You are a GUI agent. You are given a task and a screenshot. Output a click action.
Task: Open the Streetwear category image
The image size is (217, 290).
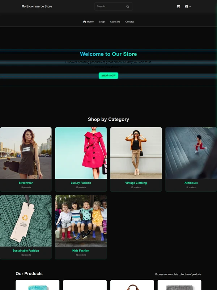click(x=26, y=153)
